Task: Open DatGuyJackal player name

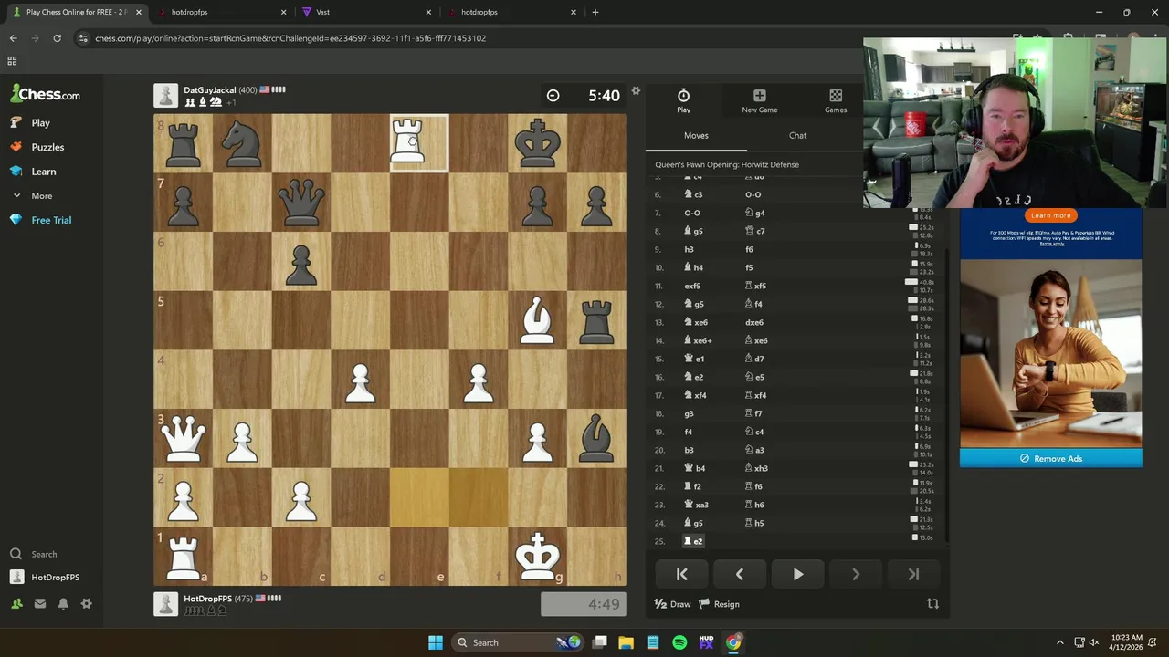Action: tap(209, 90)
